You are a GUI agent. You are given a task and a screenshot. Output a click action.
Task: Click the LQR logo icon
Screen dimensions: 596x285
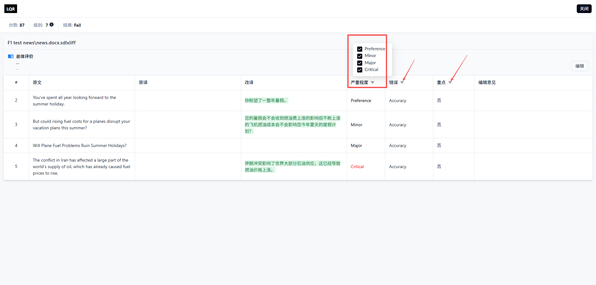11,9
